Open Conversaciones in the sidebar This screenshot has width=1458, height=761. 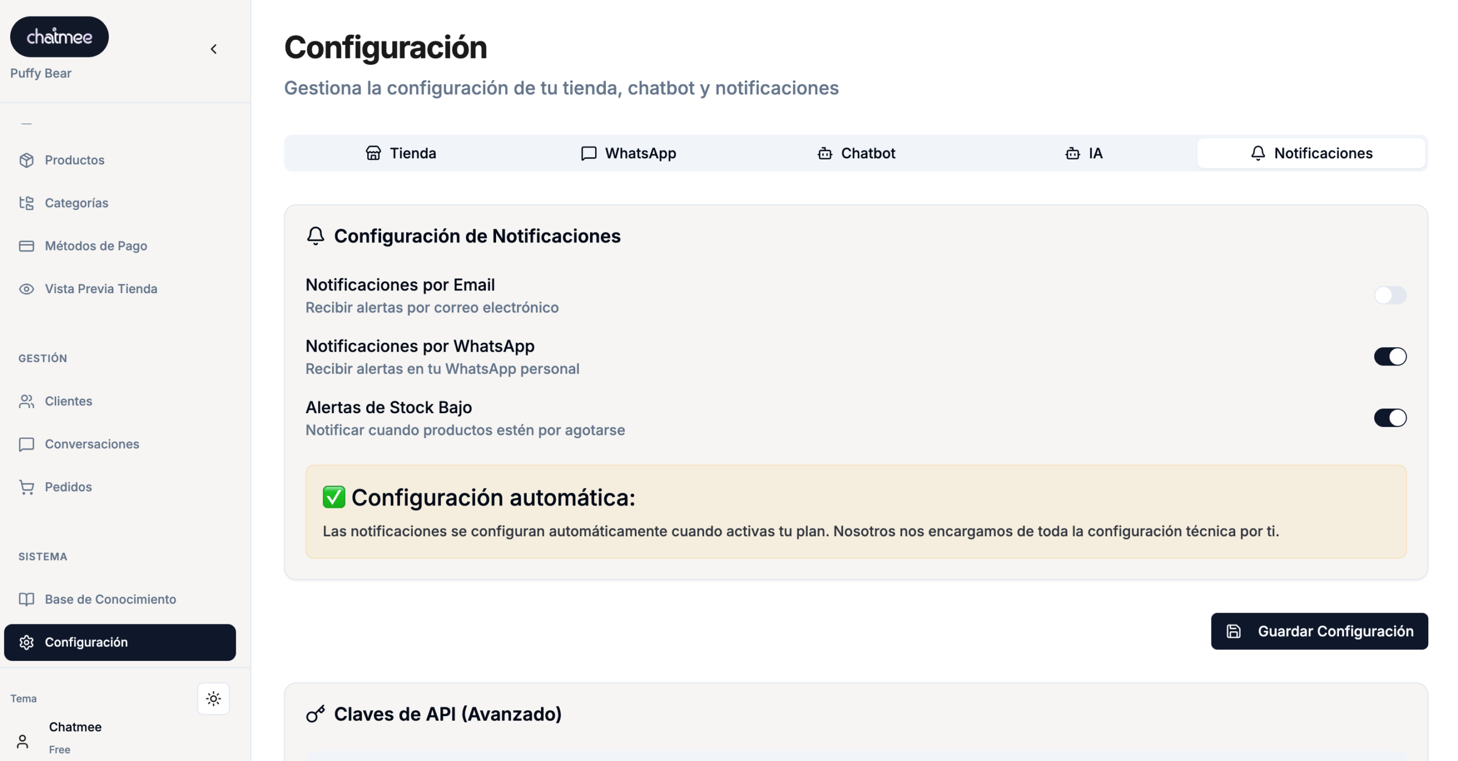point(92,444)
